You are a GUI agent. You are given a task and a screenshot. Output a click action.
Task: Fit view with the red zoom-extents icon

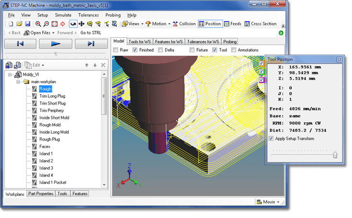tap(55, 24)
